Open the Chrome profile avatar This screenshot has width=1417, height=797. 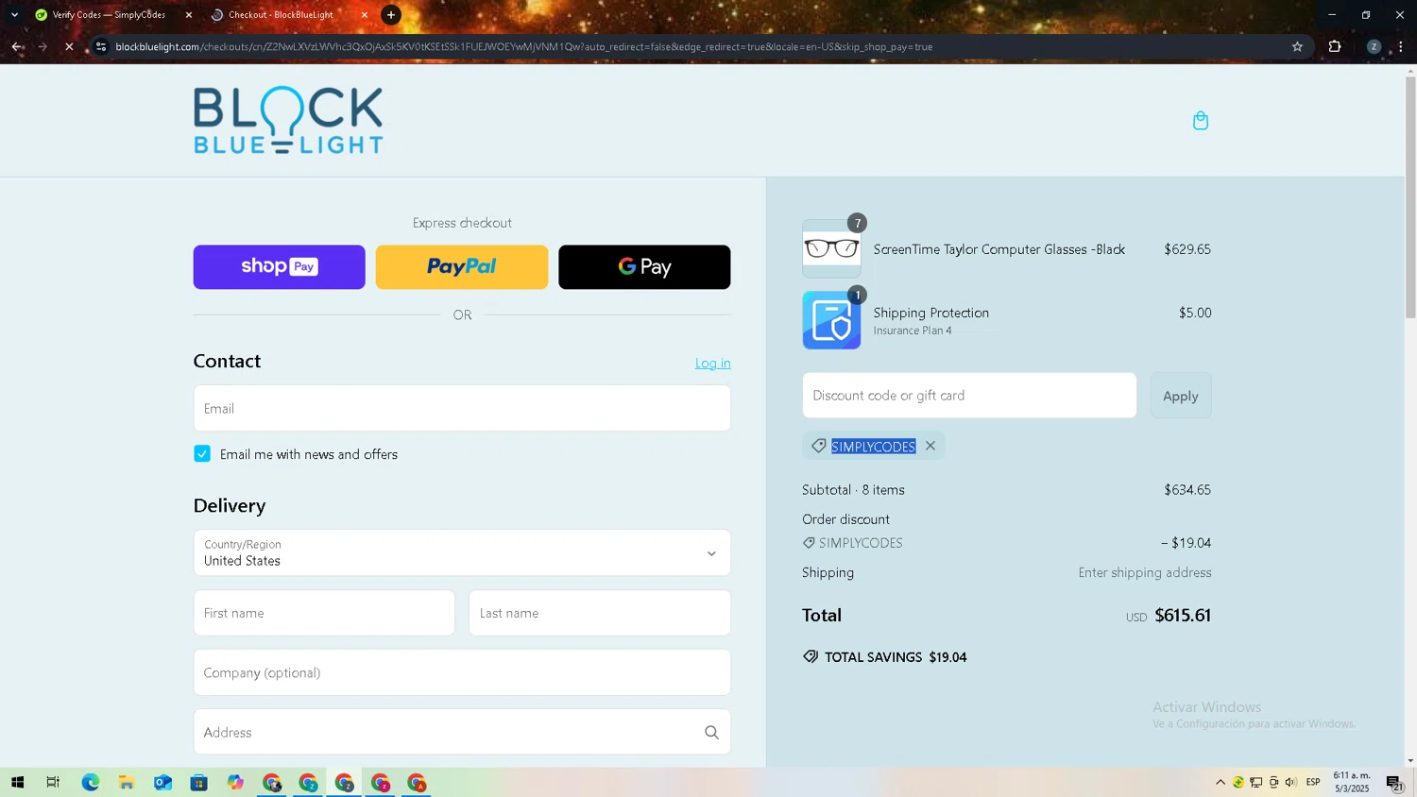point(1374,46)
